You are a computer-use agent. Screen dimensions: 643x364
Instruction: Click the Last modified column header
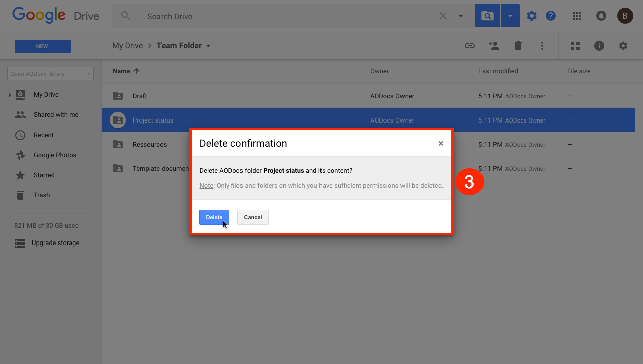coord(498,71)
